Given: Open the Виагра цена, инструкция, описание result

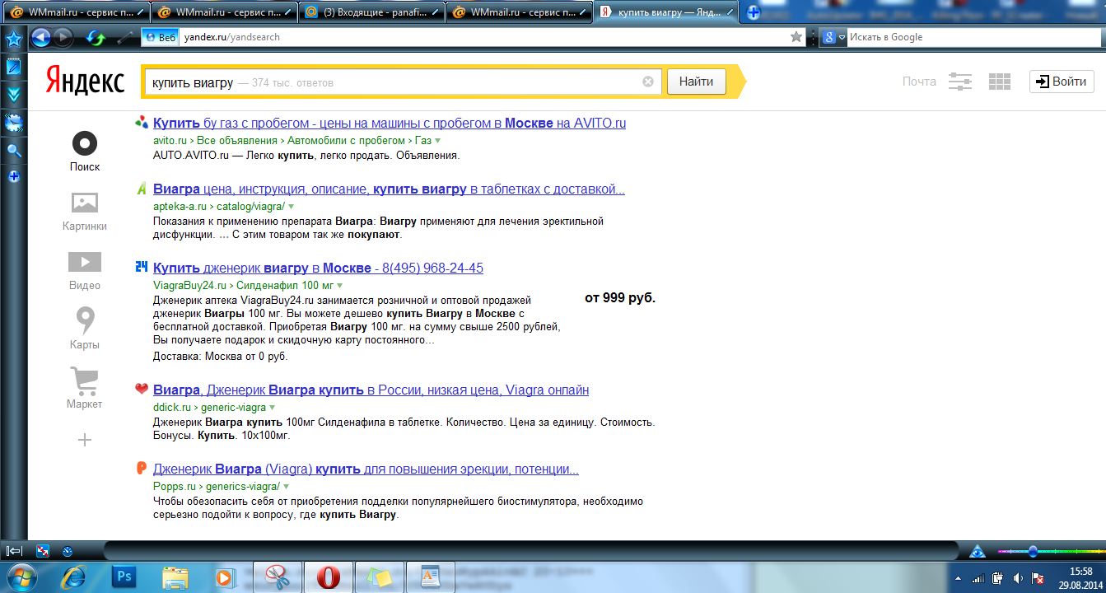Looking at the screenshot, I should click(389, 189).
